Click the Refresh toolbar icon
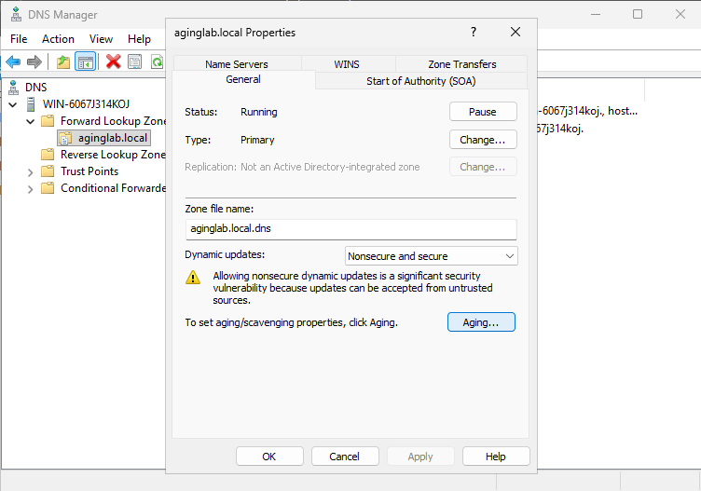 [x=158, y=61]
